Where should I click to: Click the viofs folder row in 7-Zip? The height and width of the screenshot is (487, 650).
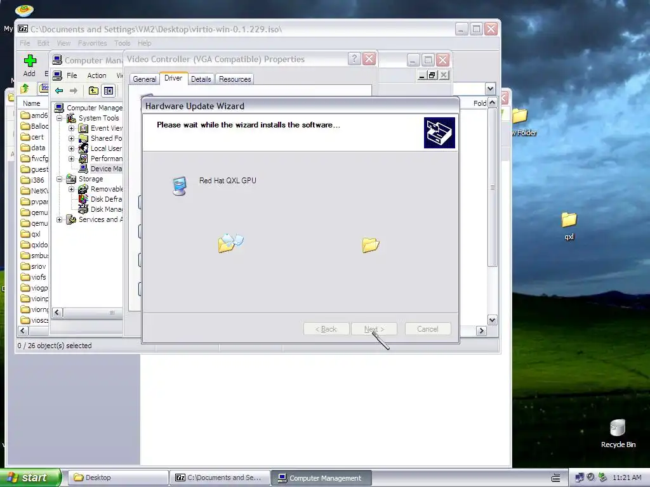tap(33, 277)
